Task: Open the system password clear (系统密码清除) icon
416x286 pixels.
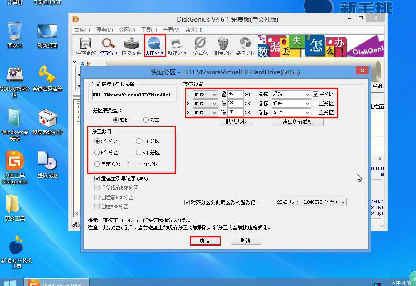Action: pos(47,79)
